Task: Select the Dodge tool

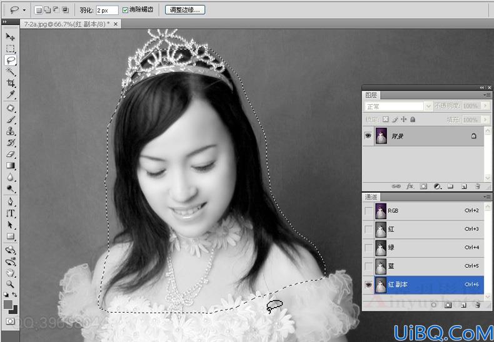Action: pyautogui.click(x=10, y=188)
